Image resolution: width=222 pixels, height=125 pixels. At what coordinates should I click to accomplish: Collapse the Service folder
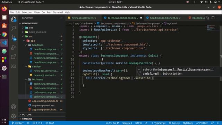click(36, 66)
